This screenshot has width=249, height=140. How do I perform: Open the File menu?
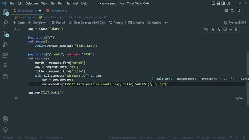click(12, 3)
